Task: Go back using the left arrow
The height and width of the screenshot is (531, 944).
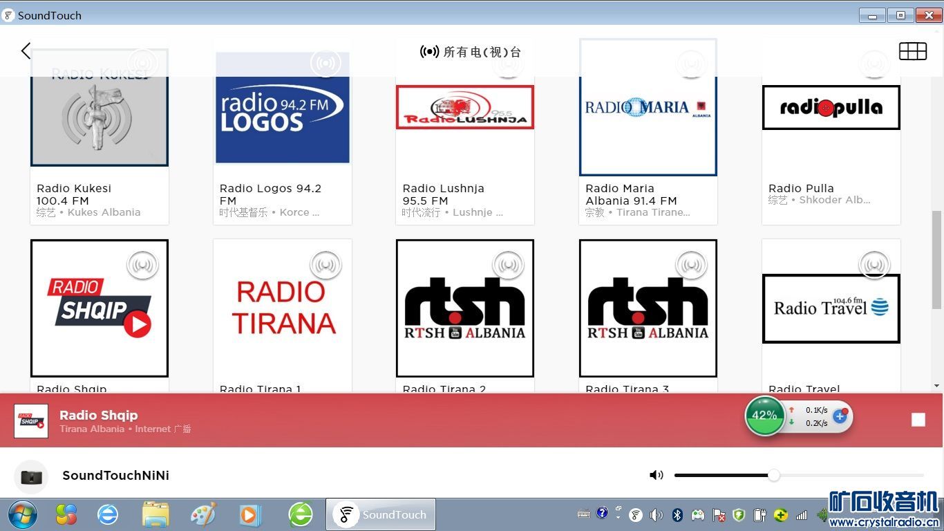Action: click(26, 50)
